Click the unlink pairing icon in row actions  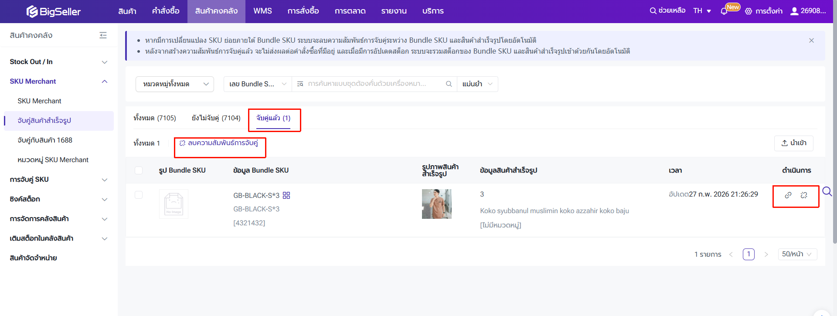pos(804,195)
